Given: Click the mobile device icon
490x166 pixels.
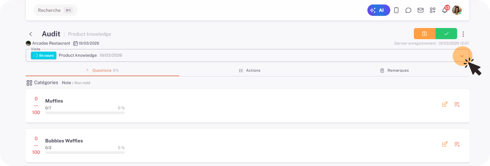Looking at the screenshot, I should (396, 10).
